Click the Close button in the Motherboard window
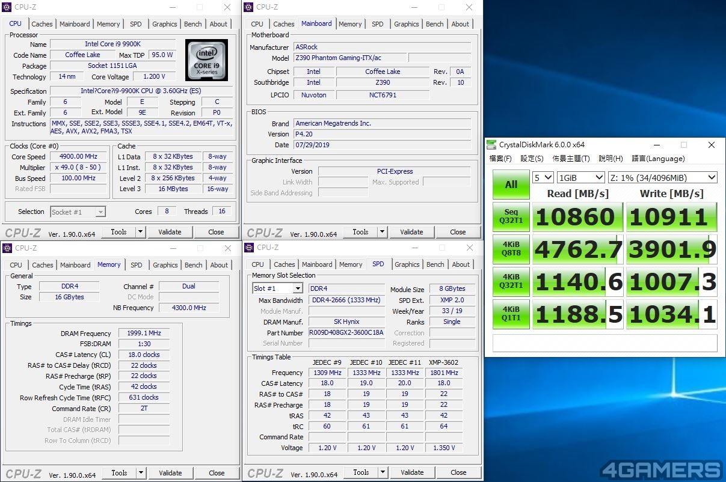Screen dimensions: 726x482 [458, 232]
